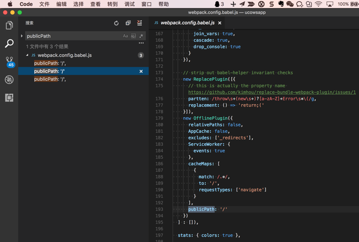Open the Debug view in activity bar
Viewport: 359px width, 242px height.
(9, 80)
